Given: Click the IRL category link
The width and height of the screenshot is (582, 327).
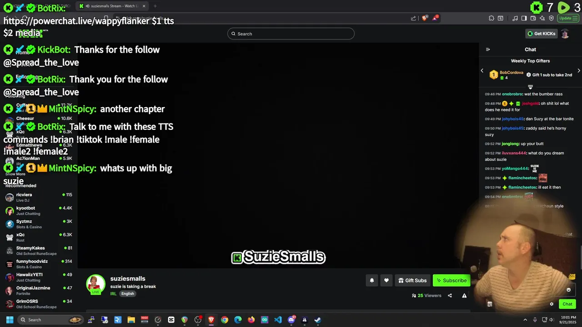Looking at the screenshot, I should [x=113, y=294].
